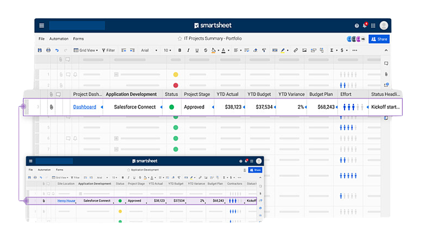The height and width of the screenshot is (241, 421).
Task: Click the blue Share button
Action: point(379,39)
